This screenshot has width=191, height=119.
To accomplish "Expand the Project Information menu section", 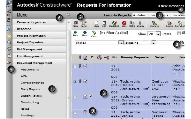I will pos(39,36).
